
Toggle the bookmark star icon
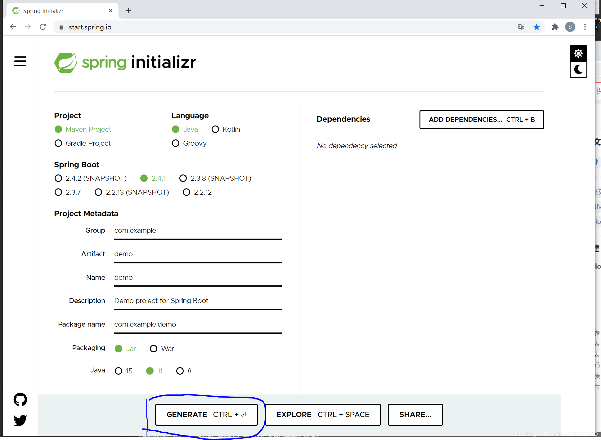pos(536,27)
